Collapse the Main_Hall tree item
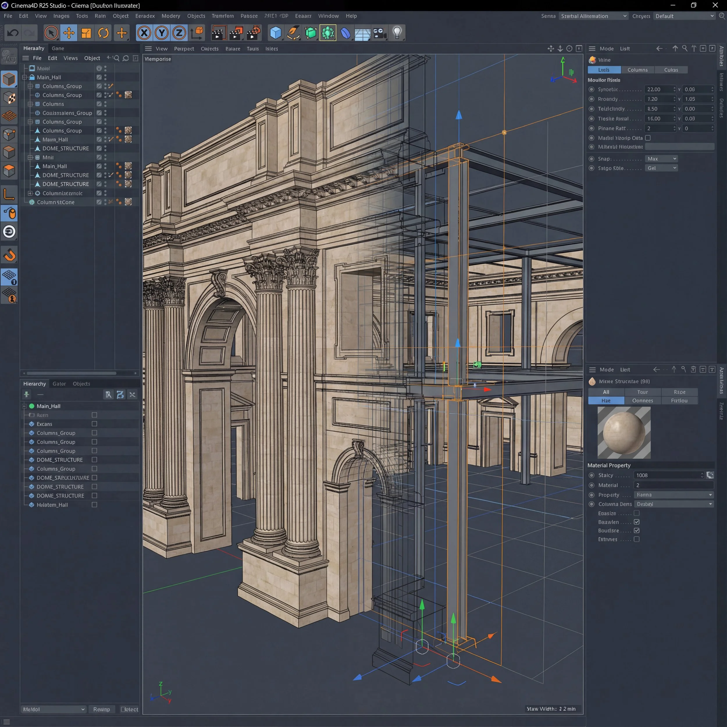The height and width of the screenshot is (727, 727). [24, 78]
